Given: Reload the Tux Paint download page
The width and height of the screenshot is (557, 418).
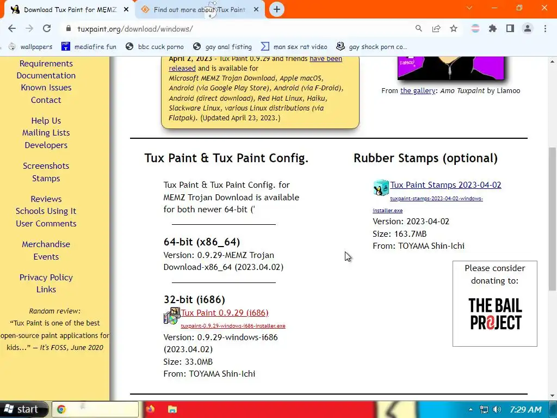Looking at the screenshot, I should tap(47, 28).
